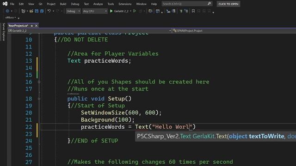Screen dimensions: 296x166
Task: Click the Undo arrow icon
Action: tap(49, 11)
